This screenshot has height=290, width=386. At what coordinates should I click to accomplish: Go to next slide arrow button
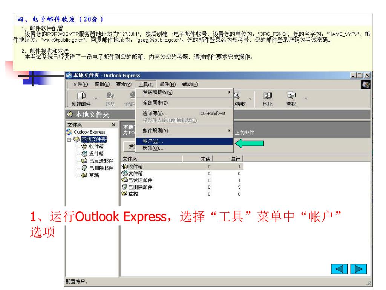[x=358, y=269]
